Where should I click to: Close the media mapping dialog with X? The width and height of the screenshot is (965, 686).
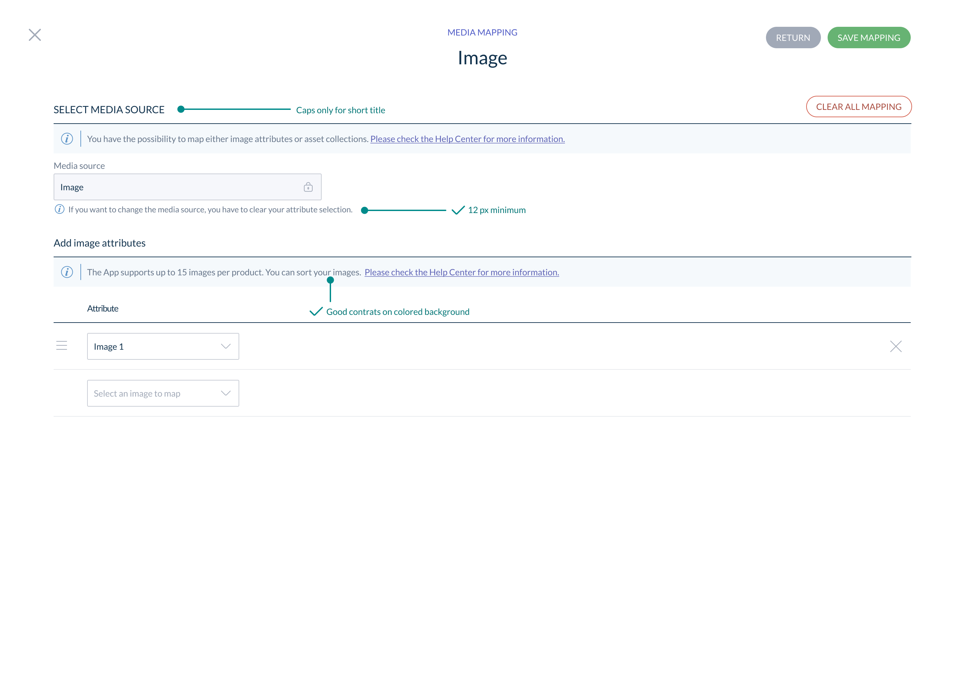(x=35, y=35)
